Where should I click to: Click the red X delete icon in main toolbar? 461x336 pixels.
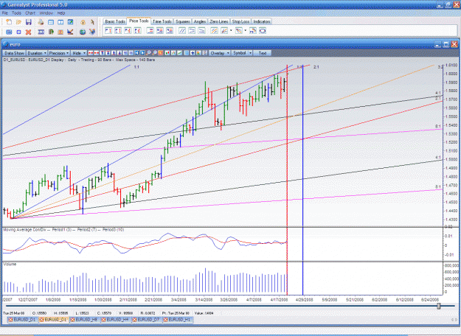coord(29,32)
